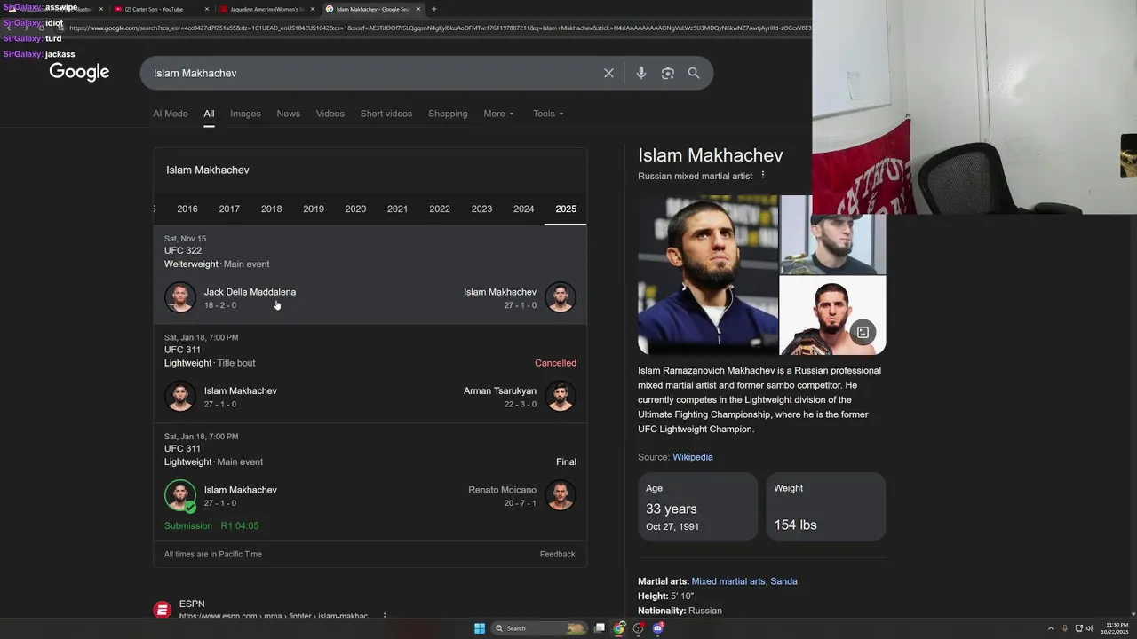Image resolution: width=1137 pixels, height=639 pixels.
Task: Open ESPN result options three-dot menu
Action: (385, 615)
